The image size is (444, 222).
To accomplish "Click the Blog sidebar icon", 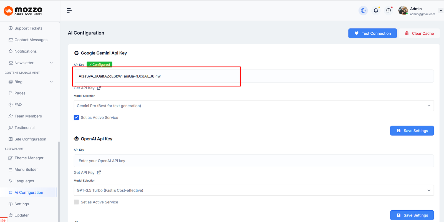I will [x=11, y=82].
